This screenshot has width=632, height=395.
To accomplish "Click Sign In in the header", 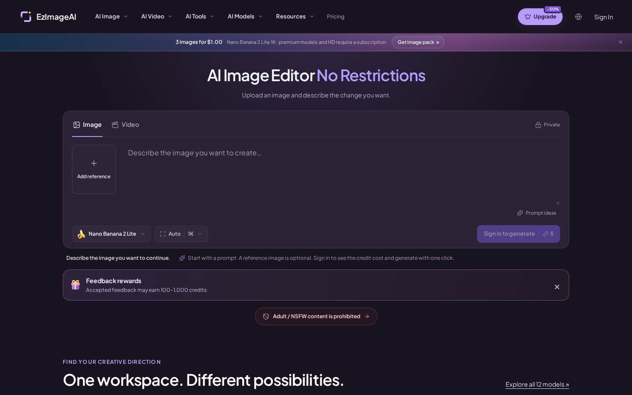I will tap(603, 17).
